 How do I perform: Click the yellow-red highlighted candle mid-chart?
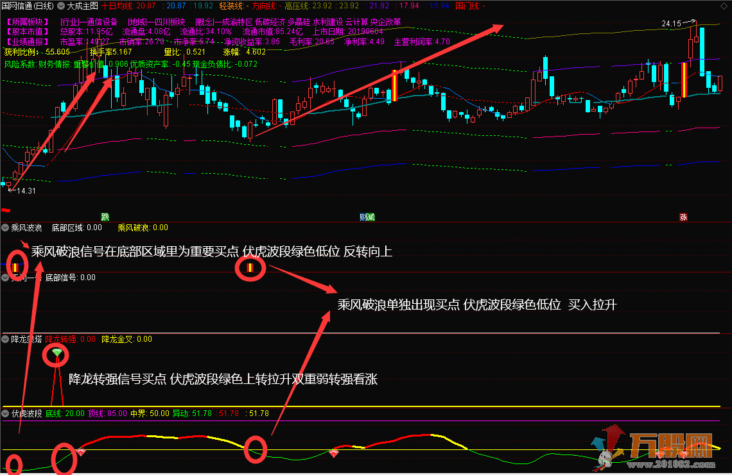click(x=394, y=85)
